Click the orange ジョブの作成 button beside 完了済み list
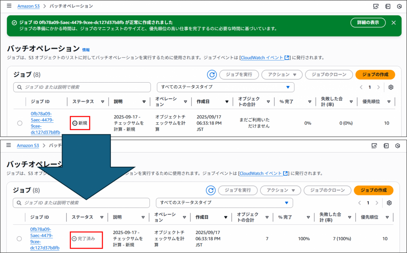This screenshot has width=407, height=253. tap(373, 190)
